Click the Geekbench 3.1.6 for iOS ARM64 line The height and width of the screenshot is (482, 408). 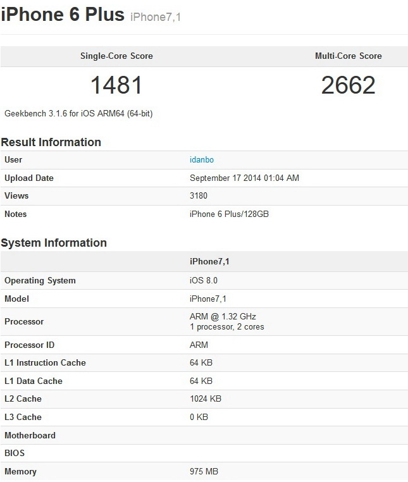78,114
